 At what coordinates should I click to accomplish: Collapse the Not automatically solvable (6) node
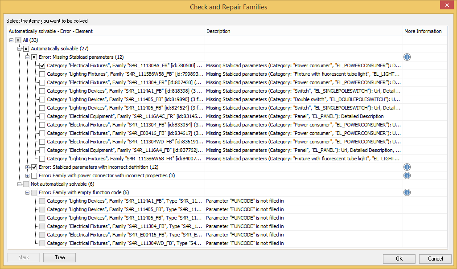pos(20,184)
